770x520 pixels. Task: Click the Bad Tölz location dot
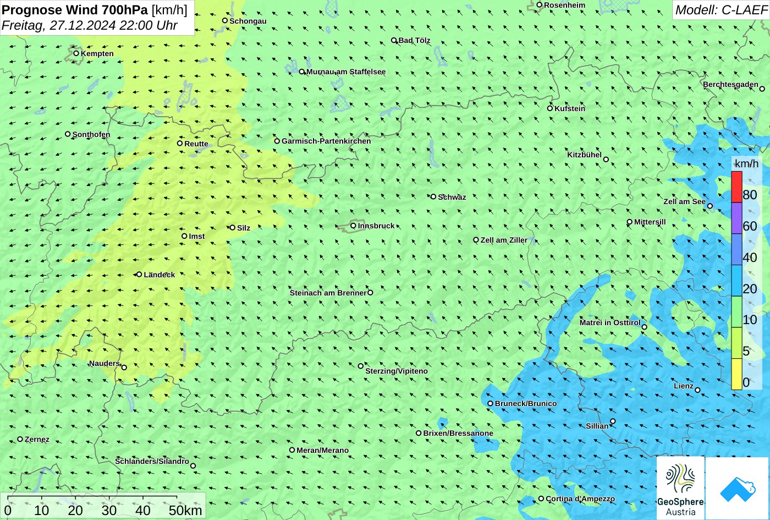(394, 40)
